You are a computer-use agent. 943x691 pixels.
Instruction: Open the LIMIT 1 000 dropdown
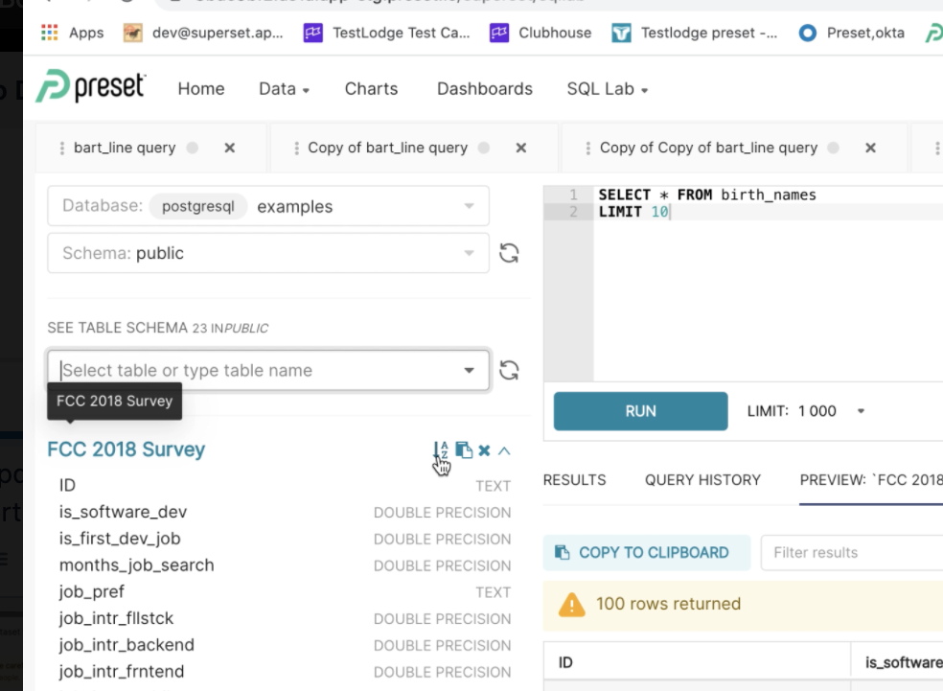(x=806, y=411)
